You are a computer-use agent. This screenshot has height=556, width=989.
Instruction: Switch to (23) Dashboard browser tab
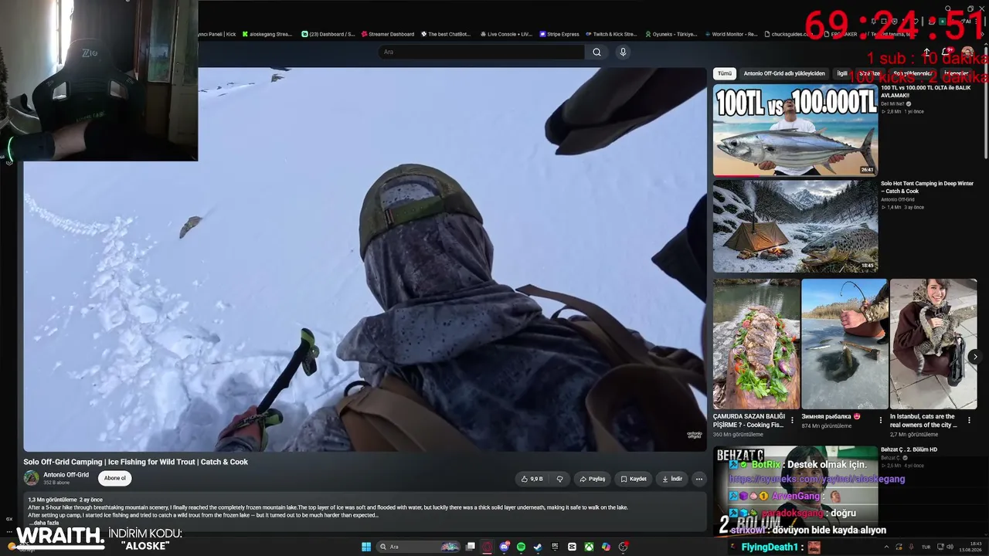328,34
